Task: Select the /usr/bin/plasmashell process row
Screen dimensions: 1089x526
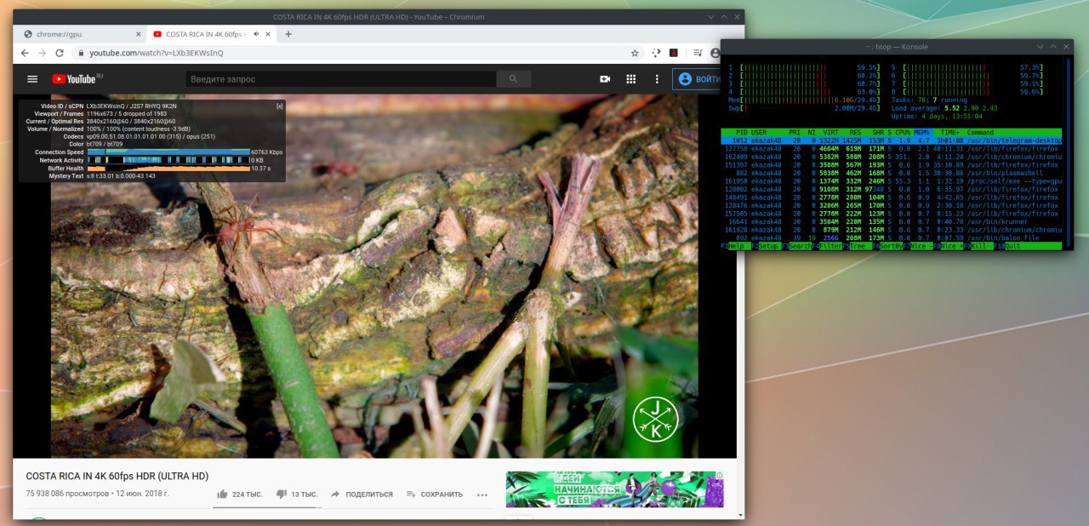Action: [x=891, y=173]
